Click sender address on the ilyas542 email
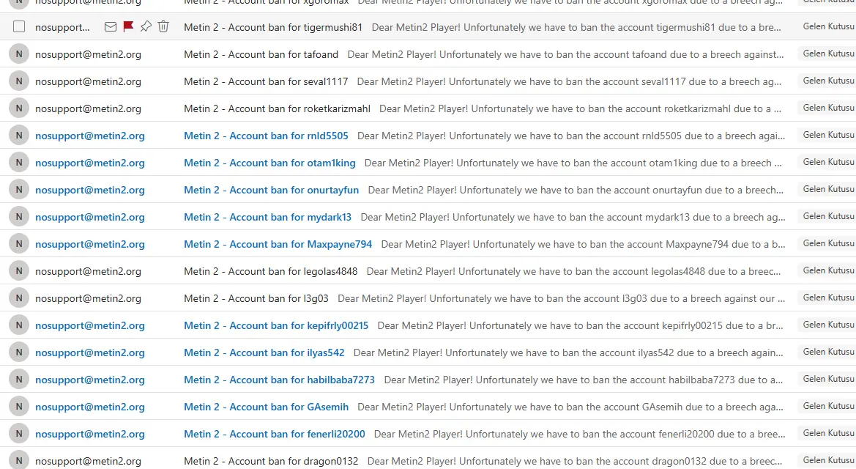 click(x=90, y=352)
